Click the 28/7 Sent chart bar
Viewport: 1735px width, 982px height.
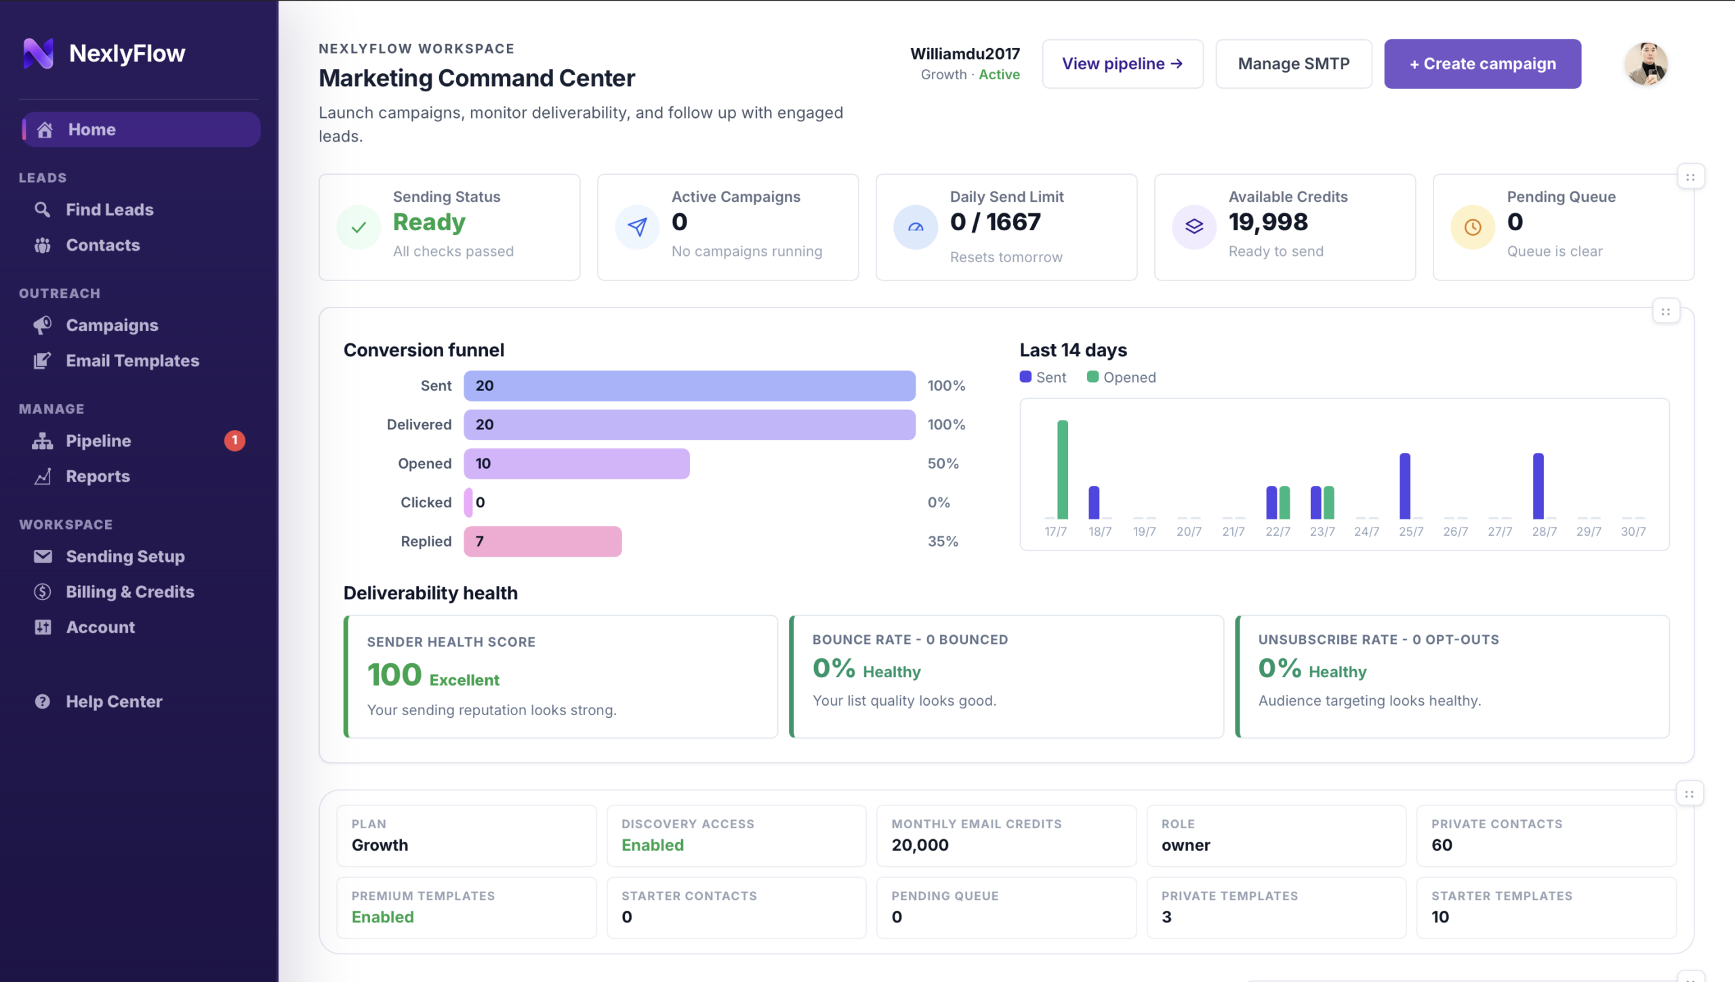(x=1538, y=486)
